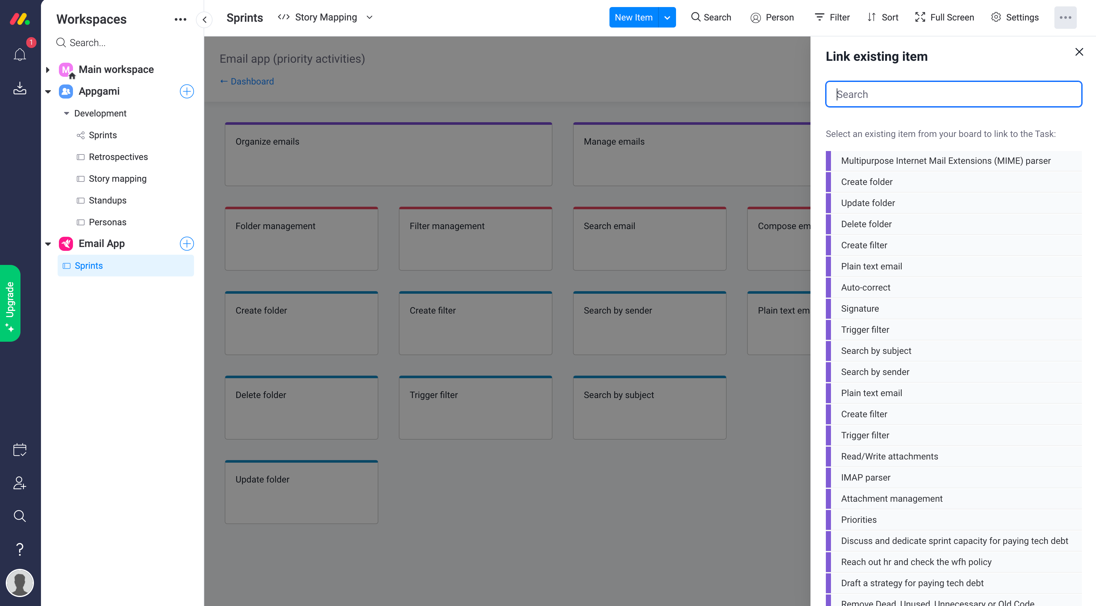Click the Full Screen icon

pyautogui.click(x=944, y=17)
